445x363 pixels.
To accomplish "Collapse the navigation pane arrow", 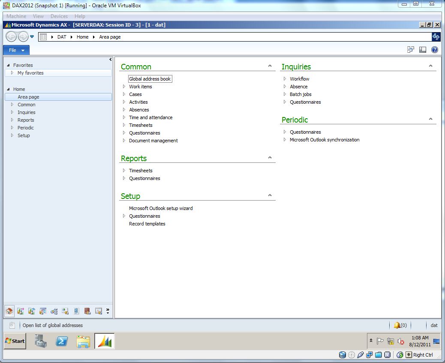I will click(111, 59).
